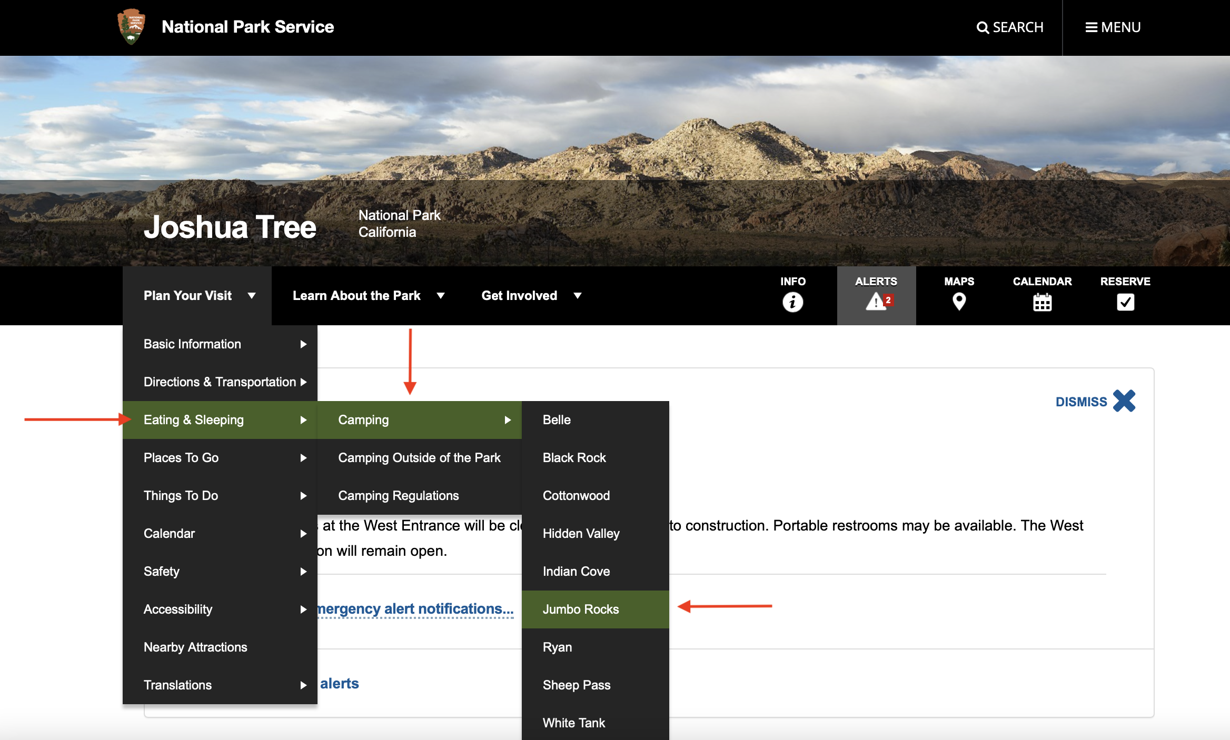1230x740 pixels.
Task: Expand the Basic Information submenu arrow
Action: click(303, 344)
